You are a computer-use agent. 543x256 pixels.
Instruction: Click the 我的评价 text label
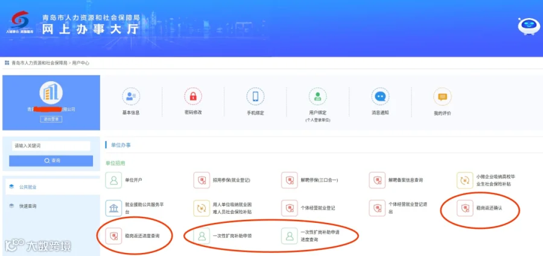(x=443, y=113)
